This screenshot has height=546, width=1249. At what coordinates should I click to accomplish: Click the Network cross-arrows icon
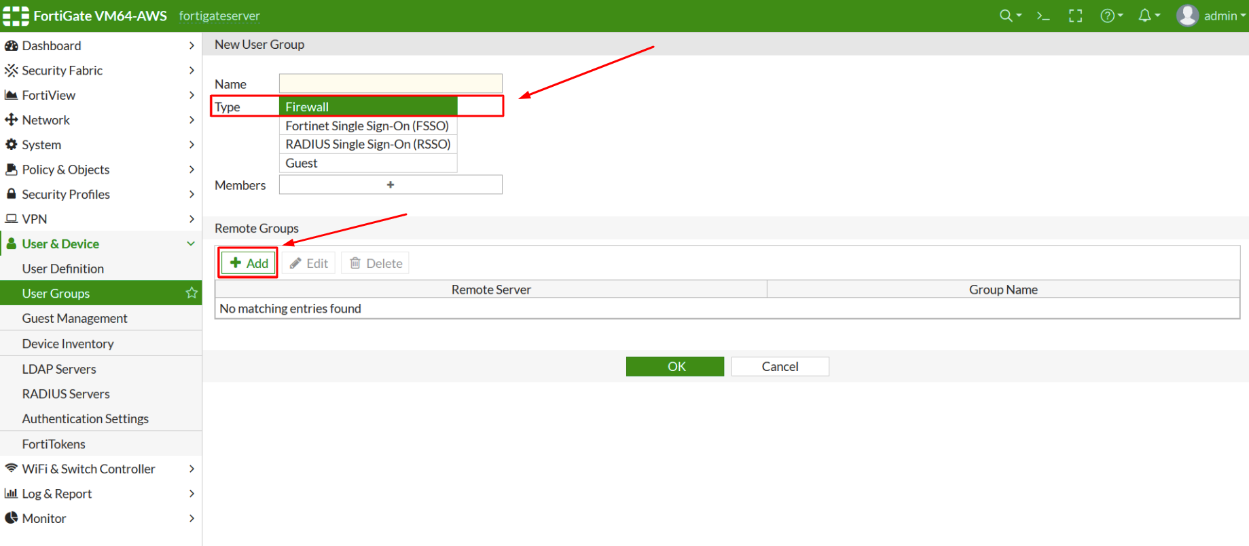(x=11, y=120)
